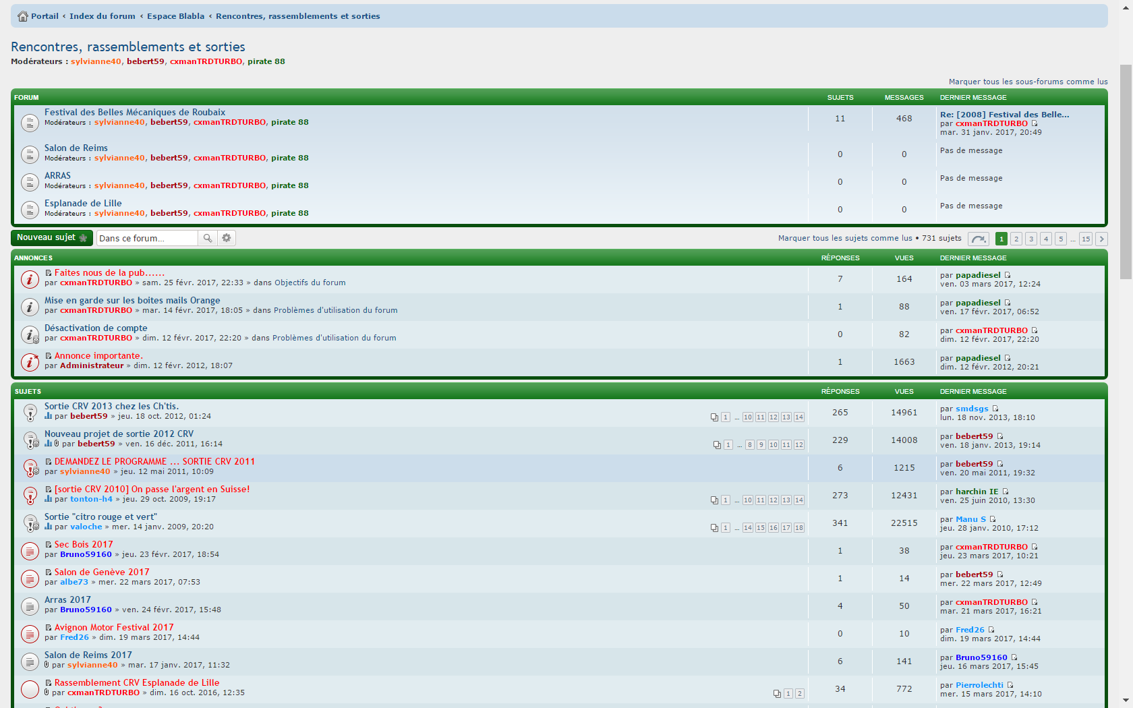View latest post icon beside Fred26 last message

click(991, 630)
